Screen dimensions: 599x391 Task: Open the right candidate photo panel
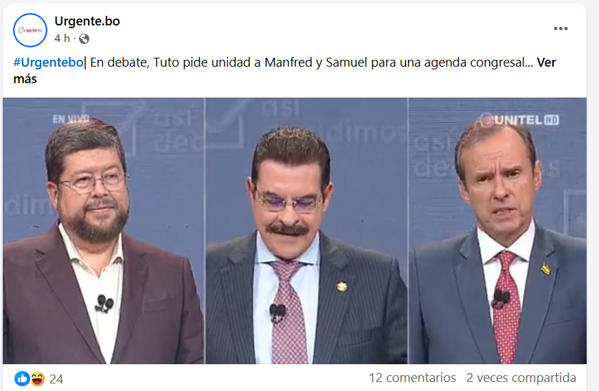(x=497, y=231)
